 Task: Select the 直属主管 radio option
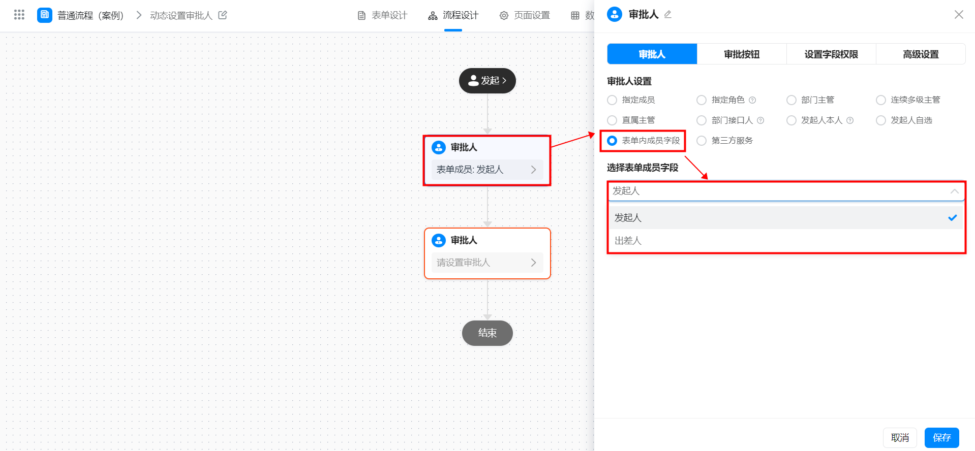tap(612, 120)
